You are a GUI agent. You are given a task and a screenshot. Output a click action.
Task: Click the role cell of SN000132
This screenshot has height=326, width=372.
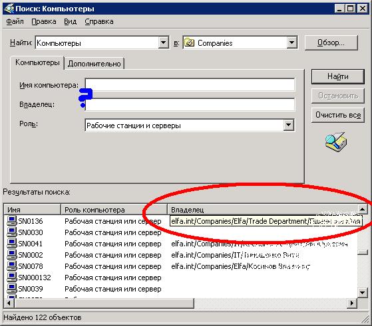[113, 278]
